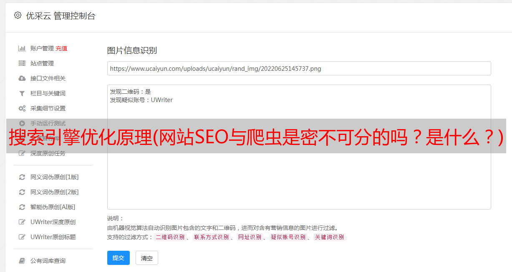Click the 关键词识别 filter tag
Viewport: 512px width, 272px height.
(x=329, y=237)
